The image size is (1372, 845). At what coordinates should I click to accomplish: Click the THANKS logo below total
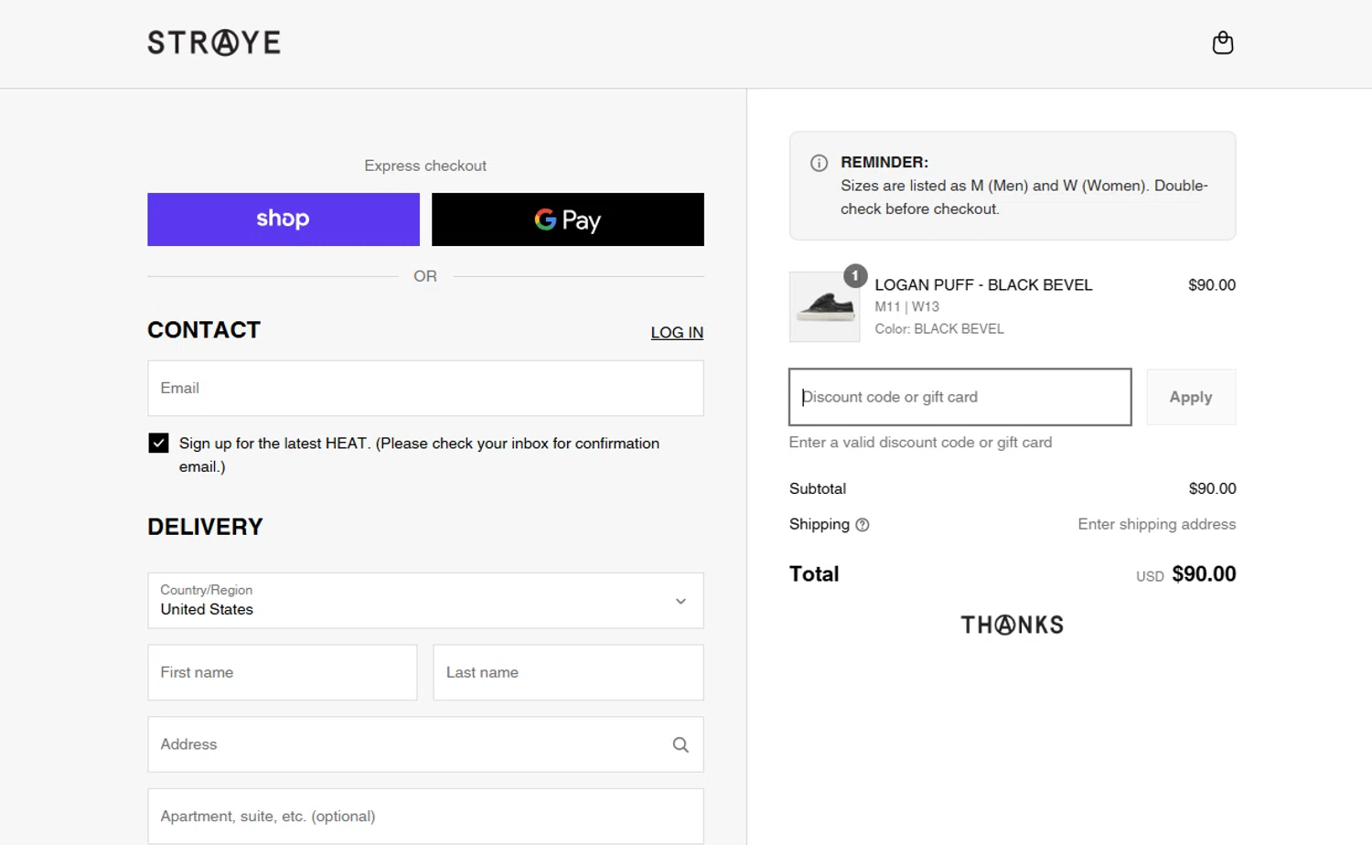(x=1013, y=626)
